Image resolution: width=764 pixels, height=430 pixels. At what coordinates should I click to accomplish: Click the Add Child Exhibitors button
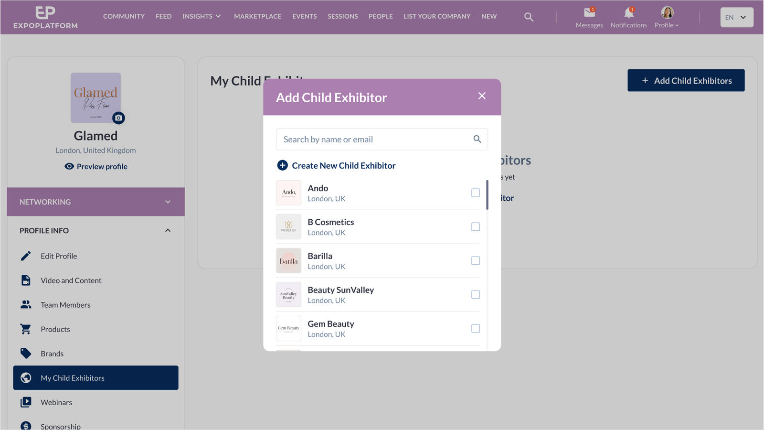[686, 80]
